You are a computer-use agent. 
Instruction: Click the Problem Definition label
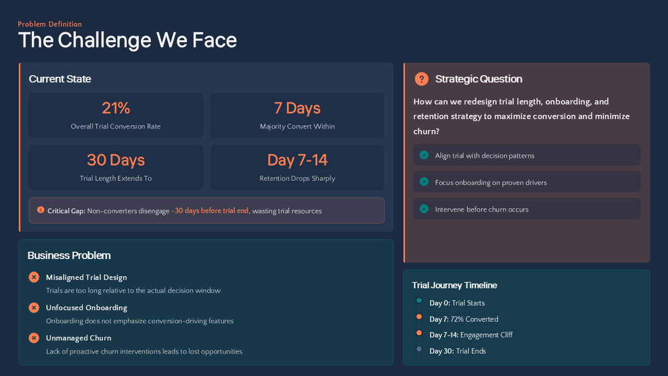pyautogui.click(x=50, y=24)
